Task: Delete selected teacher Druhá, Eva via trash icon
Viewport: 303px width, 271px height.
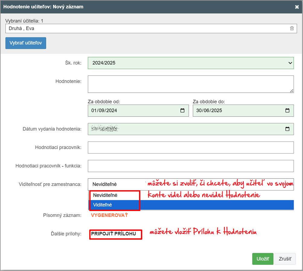Action: 292,28
